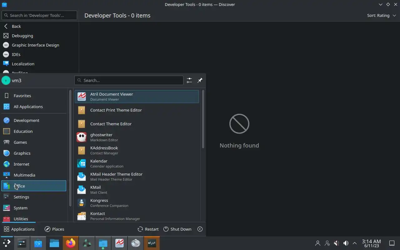Image resolution: width=400 pixels, height=250 pixels.
Task: Open Kongress Conference Companion
Action: point(137,203)
